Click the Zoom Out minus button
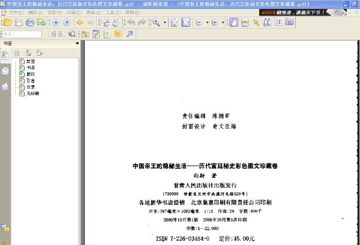 click(199, 22)
